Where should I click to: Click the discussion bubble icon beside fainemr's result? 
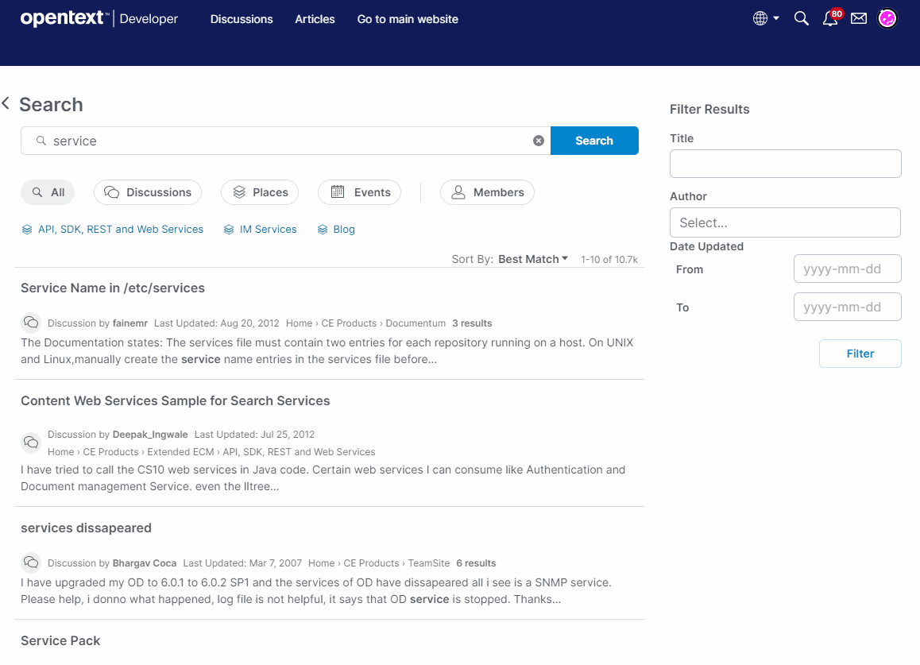[x=31, y=323]
